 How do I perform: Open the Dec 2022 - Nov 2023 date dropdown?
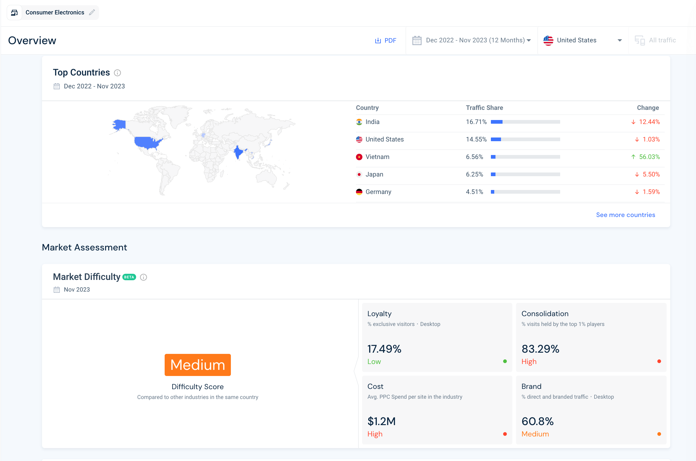[475, 41]
